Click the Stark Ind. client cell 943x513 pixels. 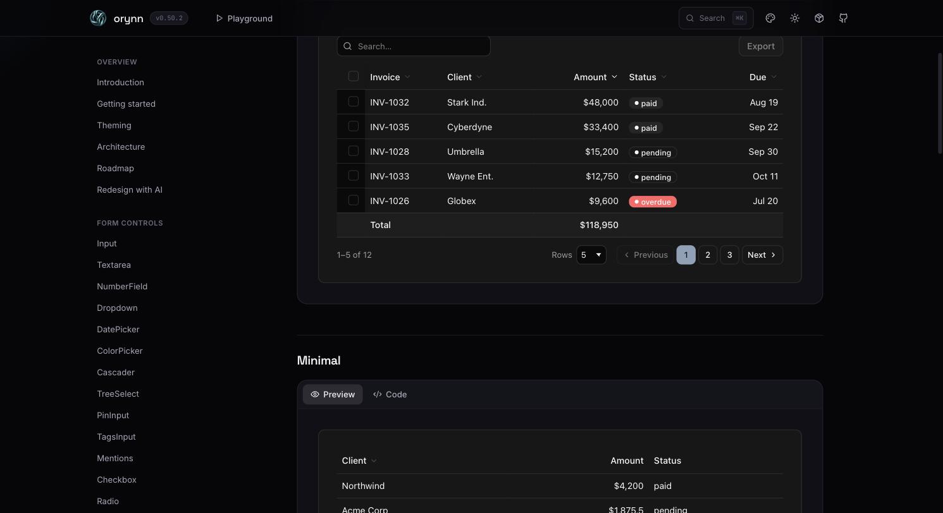(x=467, y=102)
